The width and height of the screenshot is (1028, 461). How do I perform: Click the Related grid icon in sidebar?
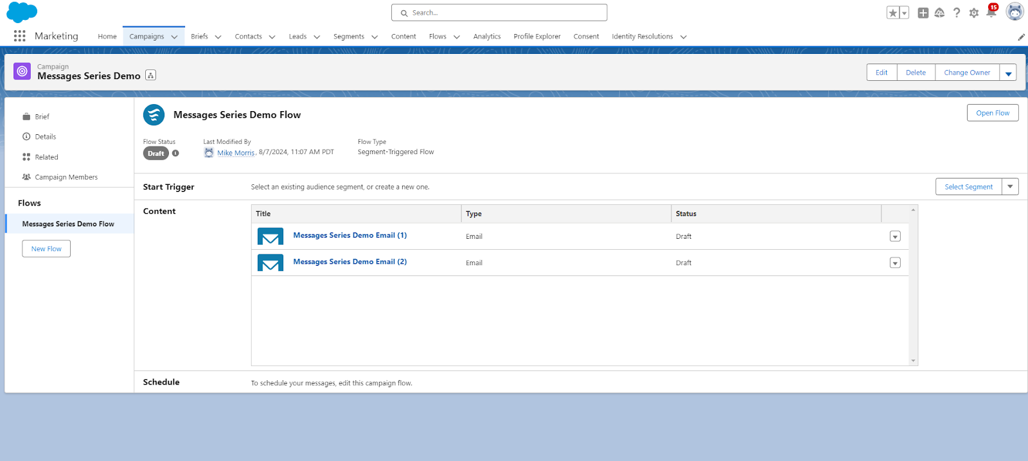pos(26,157)
